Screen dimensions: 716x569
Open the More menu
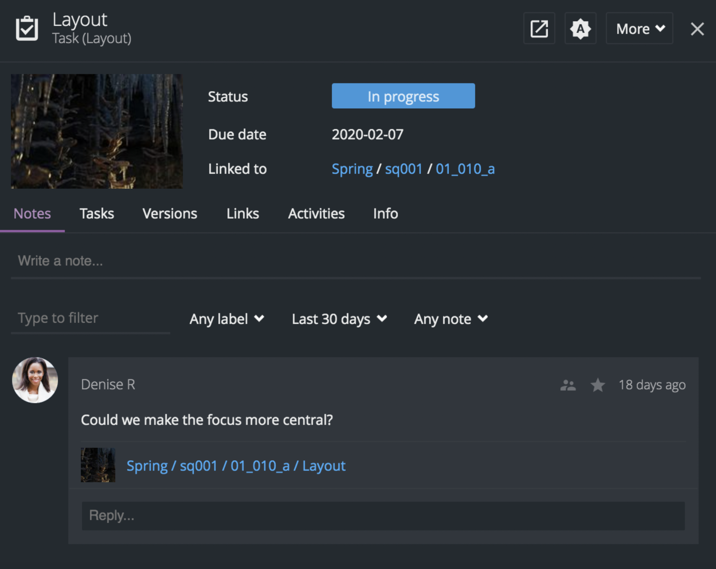pos(639,29)
